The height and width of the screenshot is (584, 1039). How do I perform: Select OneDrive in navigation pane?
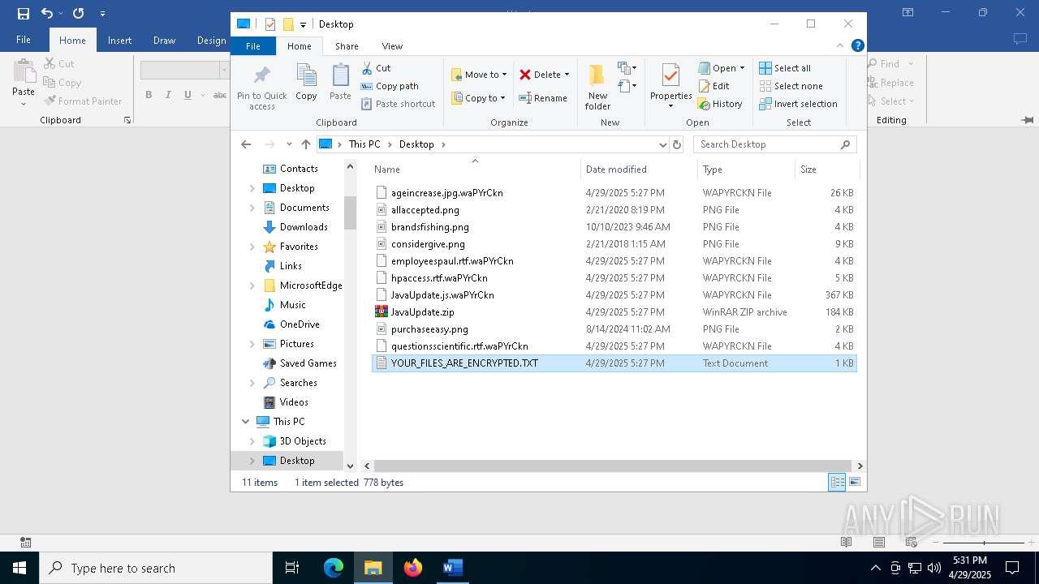point(300,324)
